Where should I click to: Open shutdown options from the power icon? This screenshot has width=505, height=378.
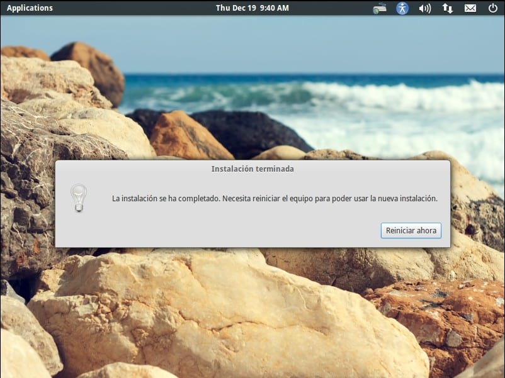[492, 8]
